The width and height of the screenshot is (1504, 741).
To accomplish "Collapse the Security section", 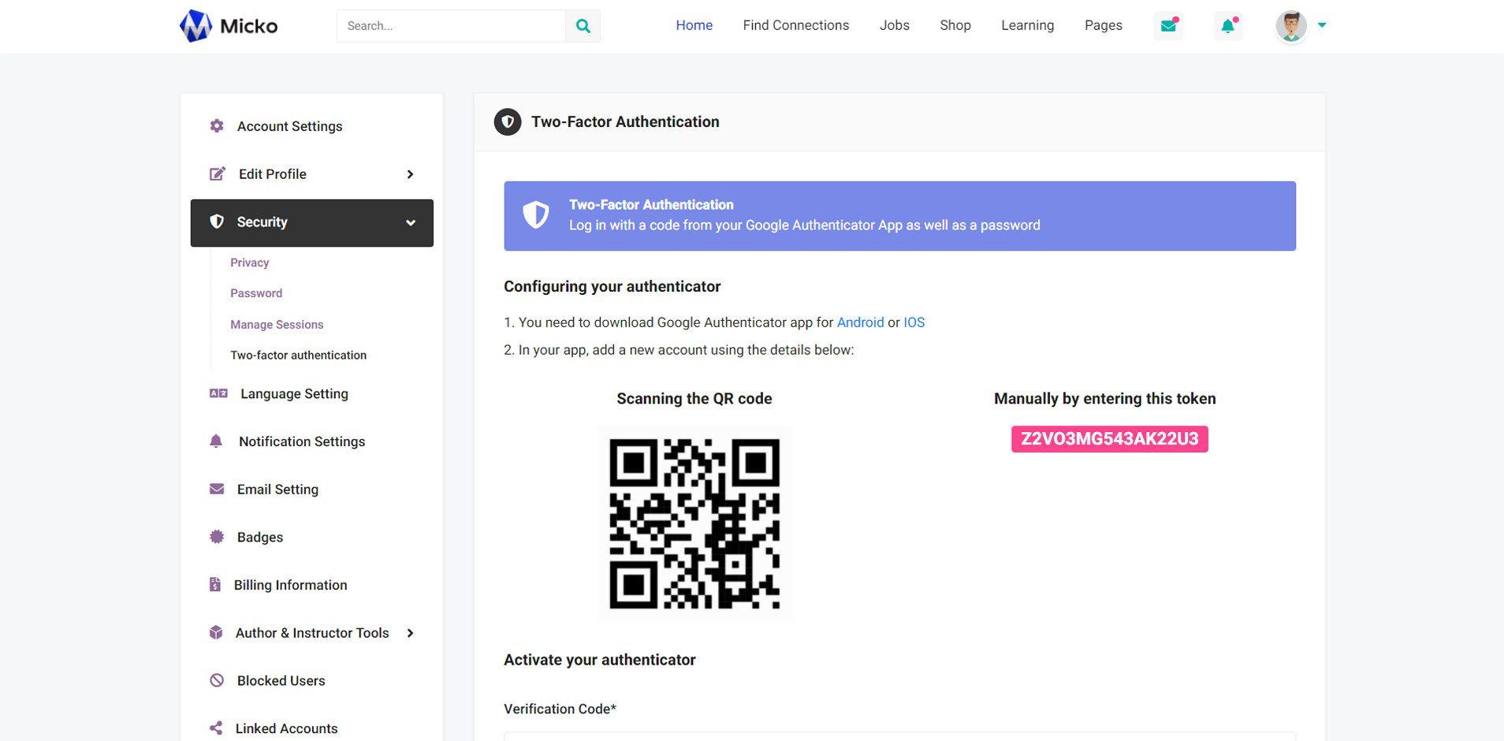I will pos(410,223).
